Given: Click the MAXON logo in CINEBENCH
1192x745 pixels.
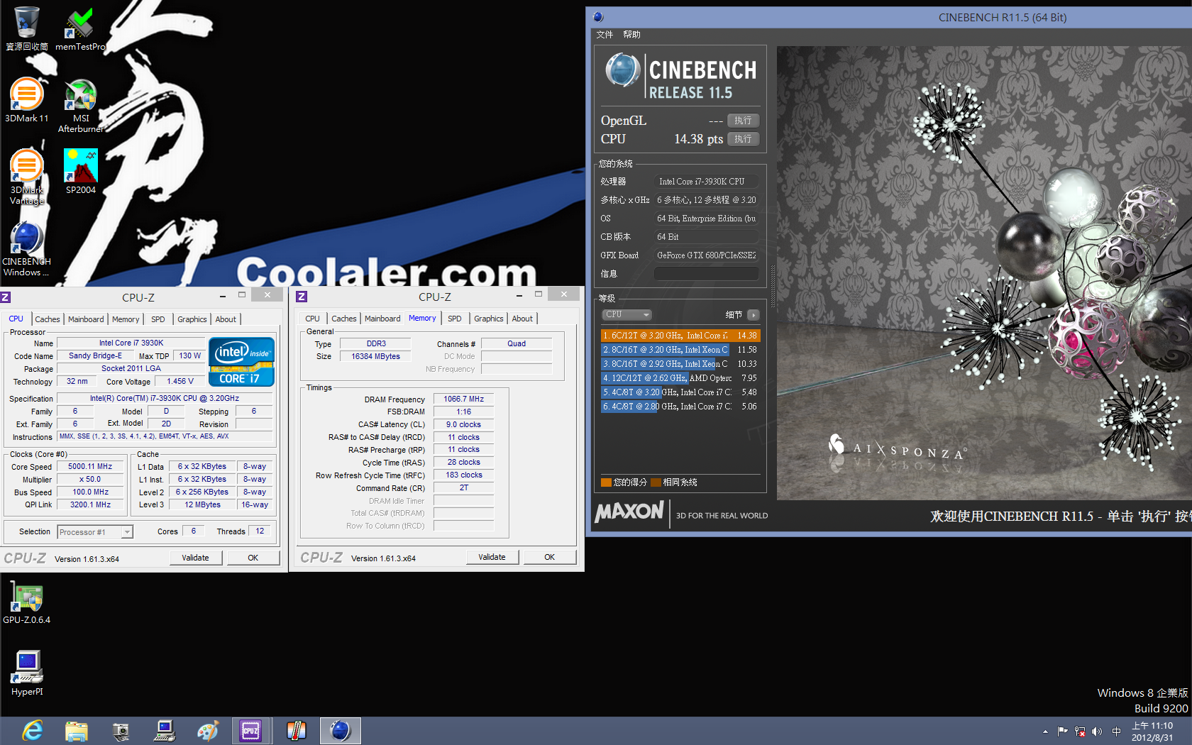Looking at the screenshot, I should [x=629, y=512].
